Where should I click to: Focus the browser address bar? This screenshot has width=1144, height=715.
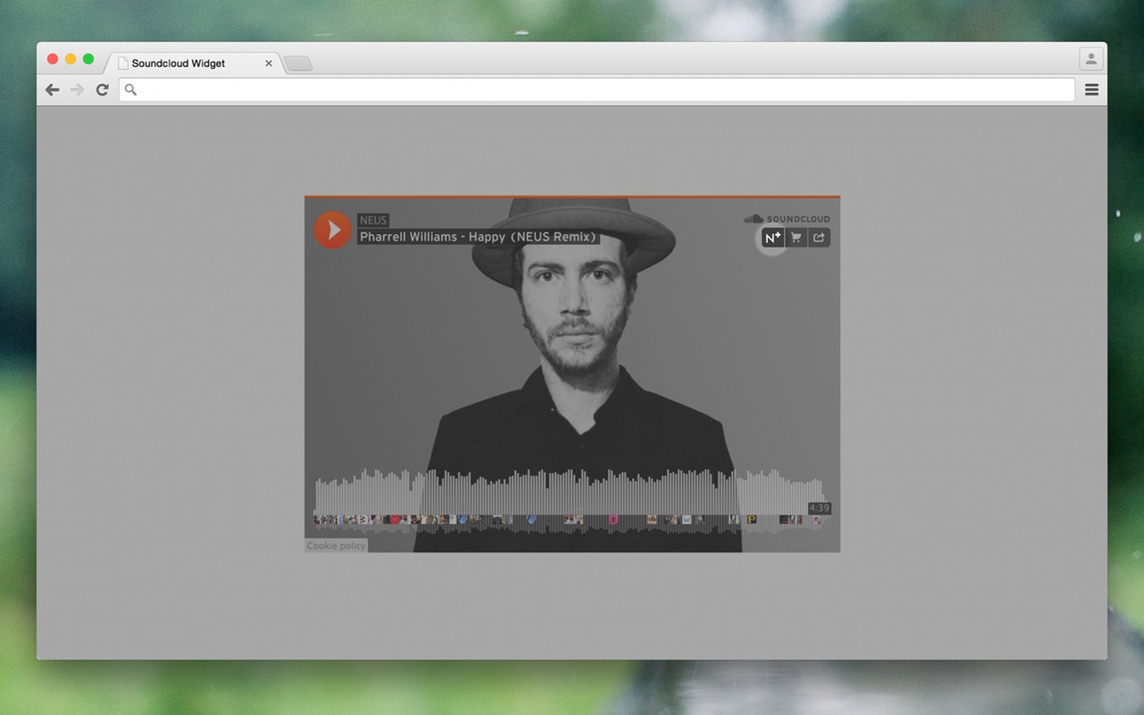tap(597, 89)
